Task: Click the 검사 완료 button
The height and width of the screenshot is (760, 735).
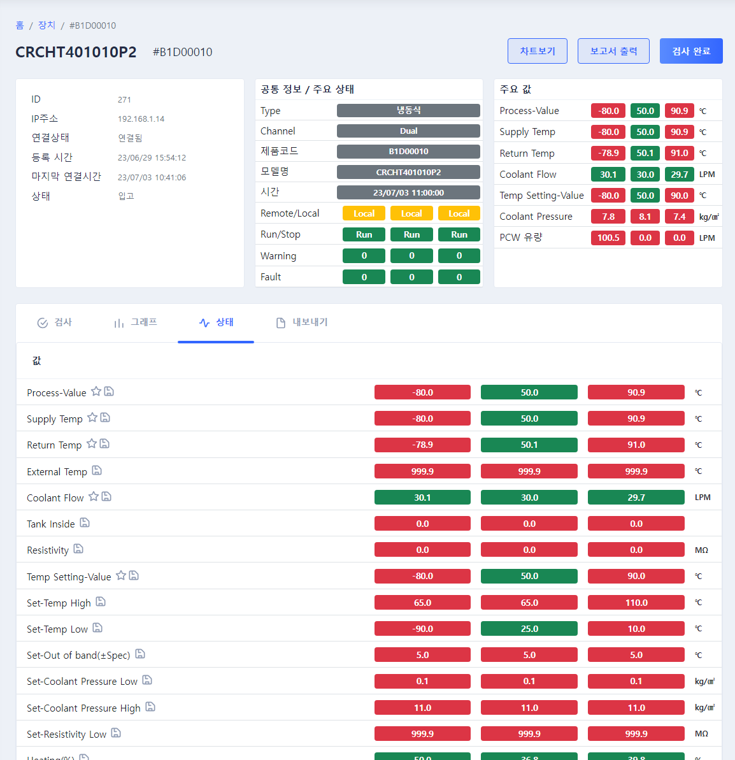Action: 691,51
